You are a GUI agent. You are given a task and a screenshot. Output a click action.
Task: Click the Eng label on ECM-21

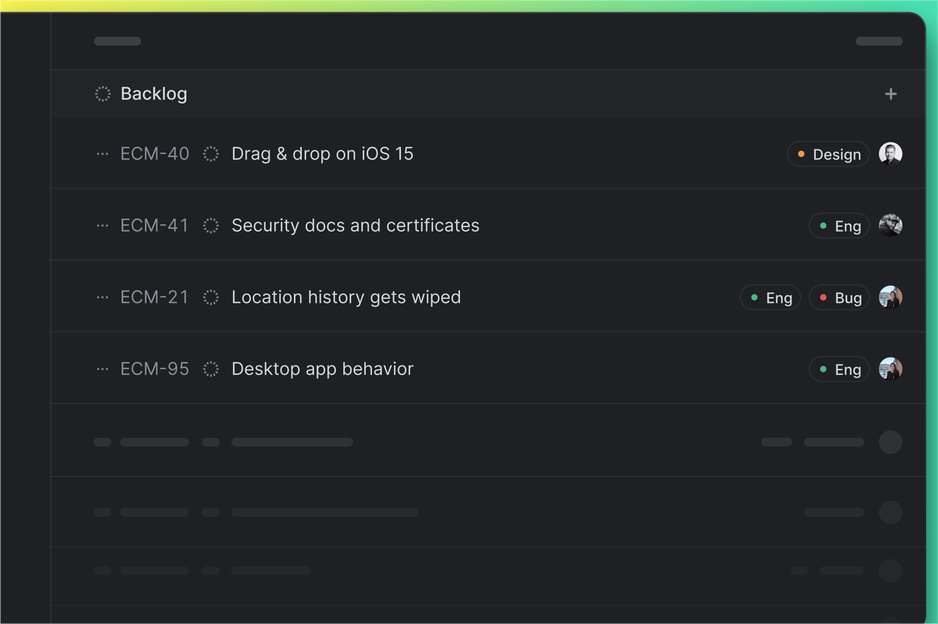pos(770,298)
